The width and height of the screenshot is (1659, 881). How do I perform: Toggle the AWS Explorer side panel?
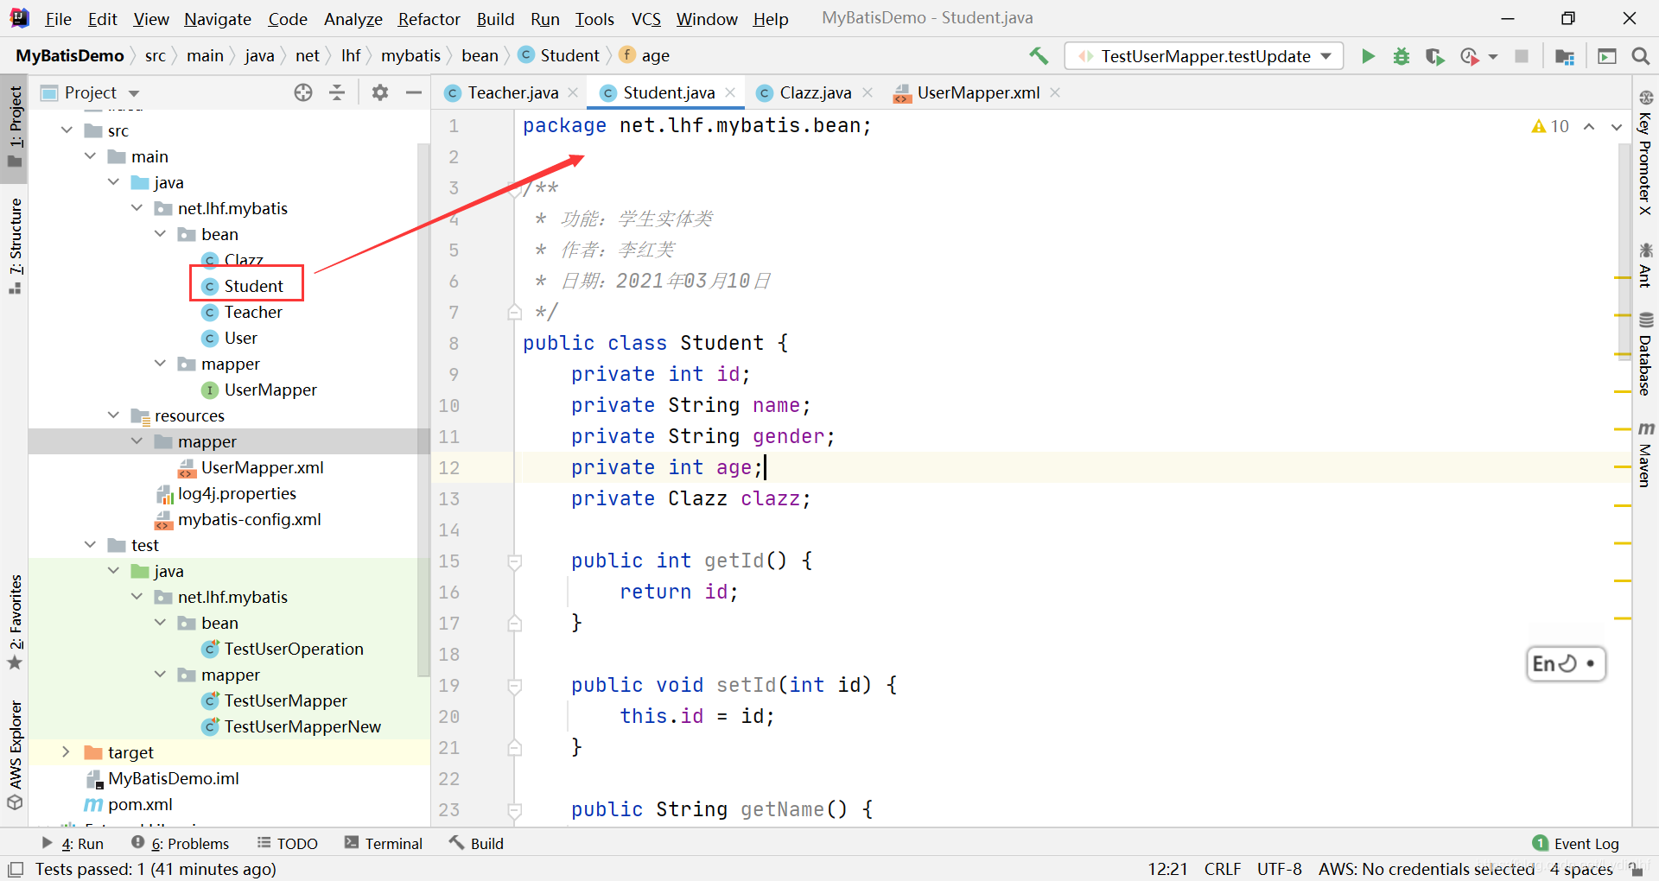click(15, 754)
